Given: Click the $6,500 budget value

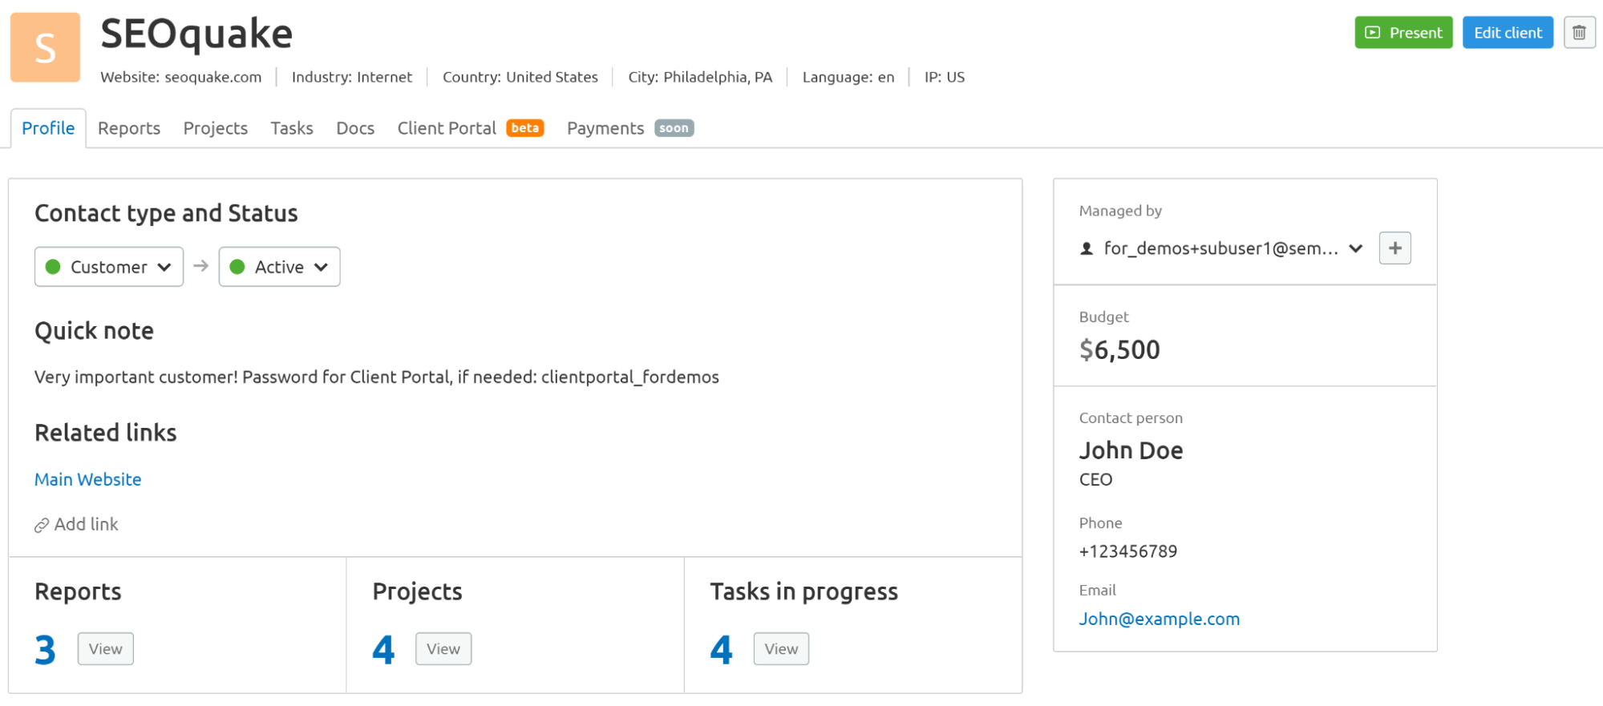Looking at the screenshot, I should click(1119, 349).
